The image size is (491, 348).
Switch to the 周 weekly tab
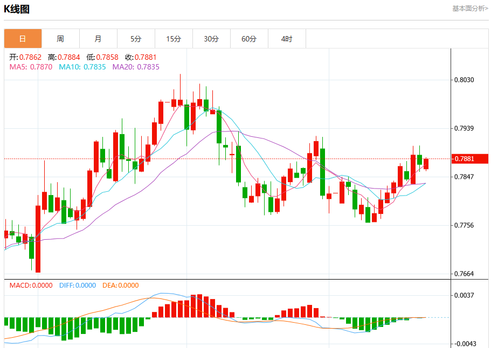click(x=60, y=39)
